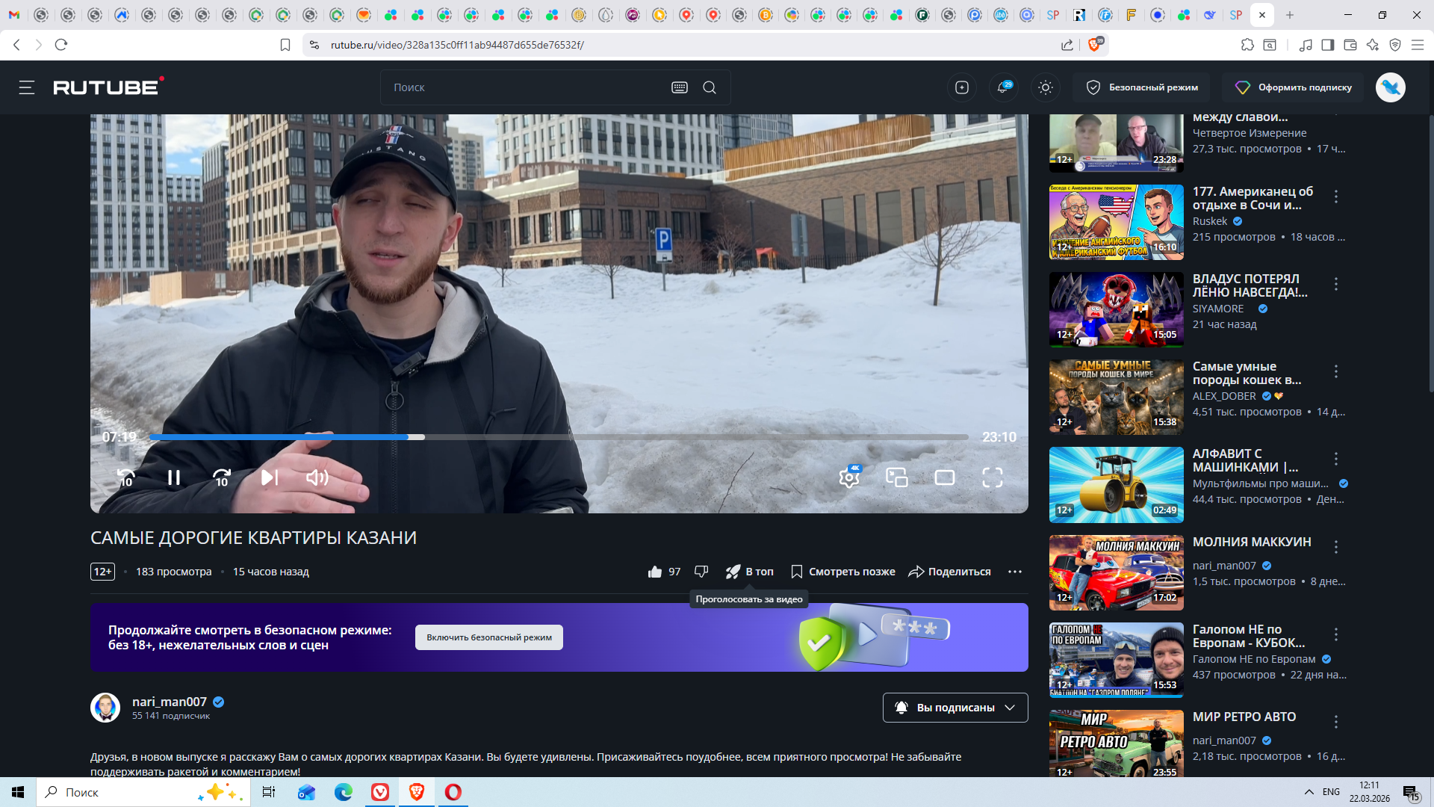This screenshot has width=1434, height=807.
Task: Toggle light/dark site theme
Action: click(1046, 87)
